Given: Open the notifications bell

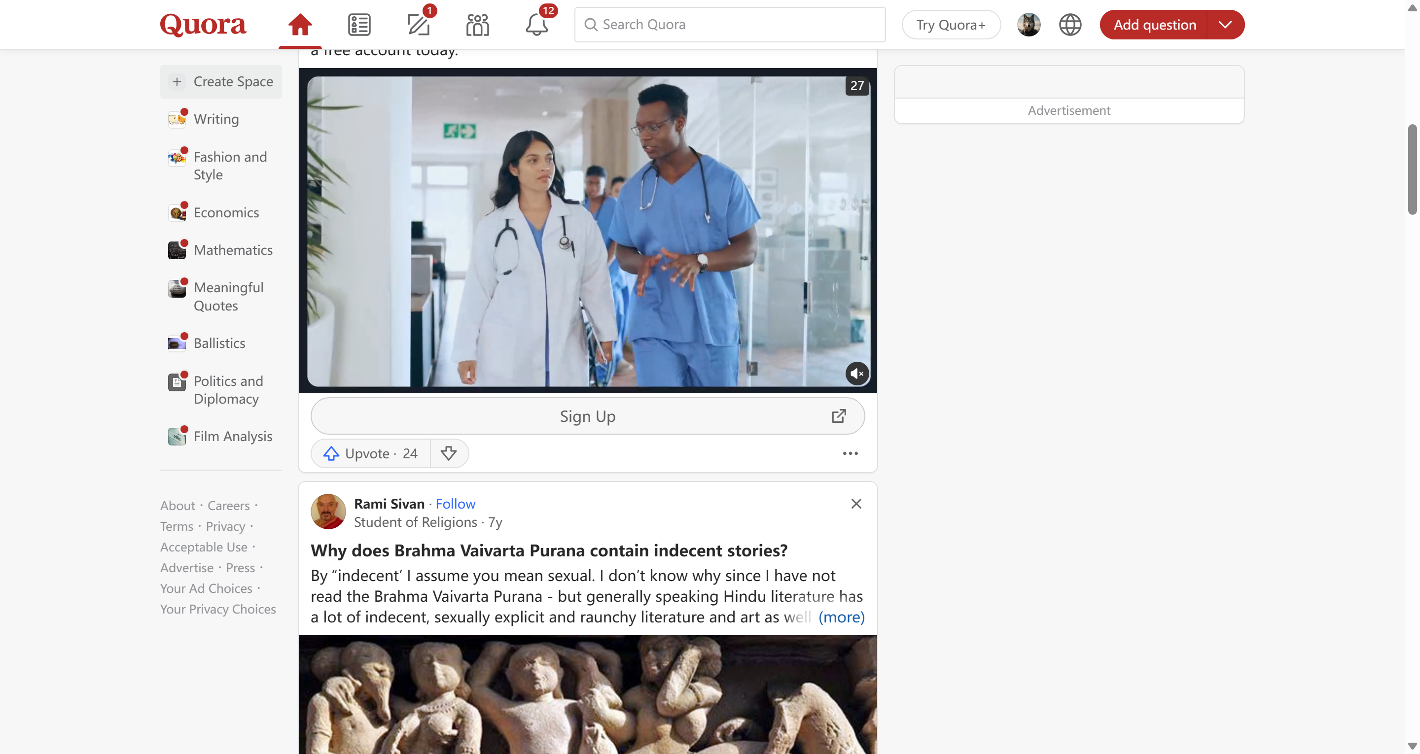Looking at the screenshot, I should [536, 25].
